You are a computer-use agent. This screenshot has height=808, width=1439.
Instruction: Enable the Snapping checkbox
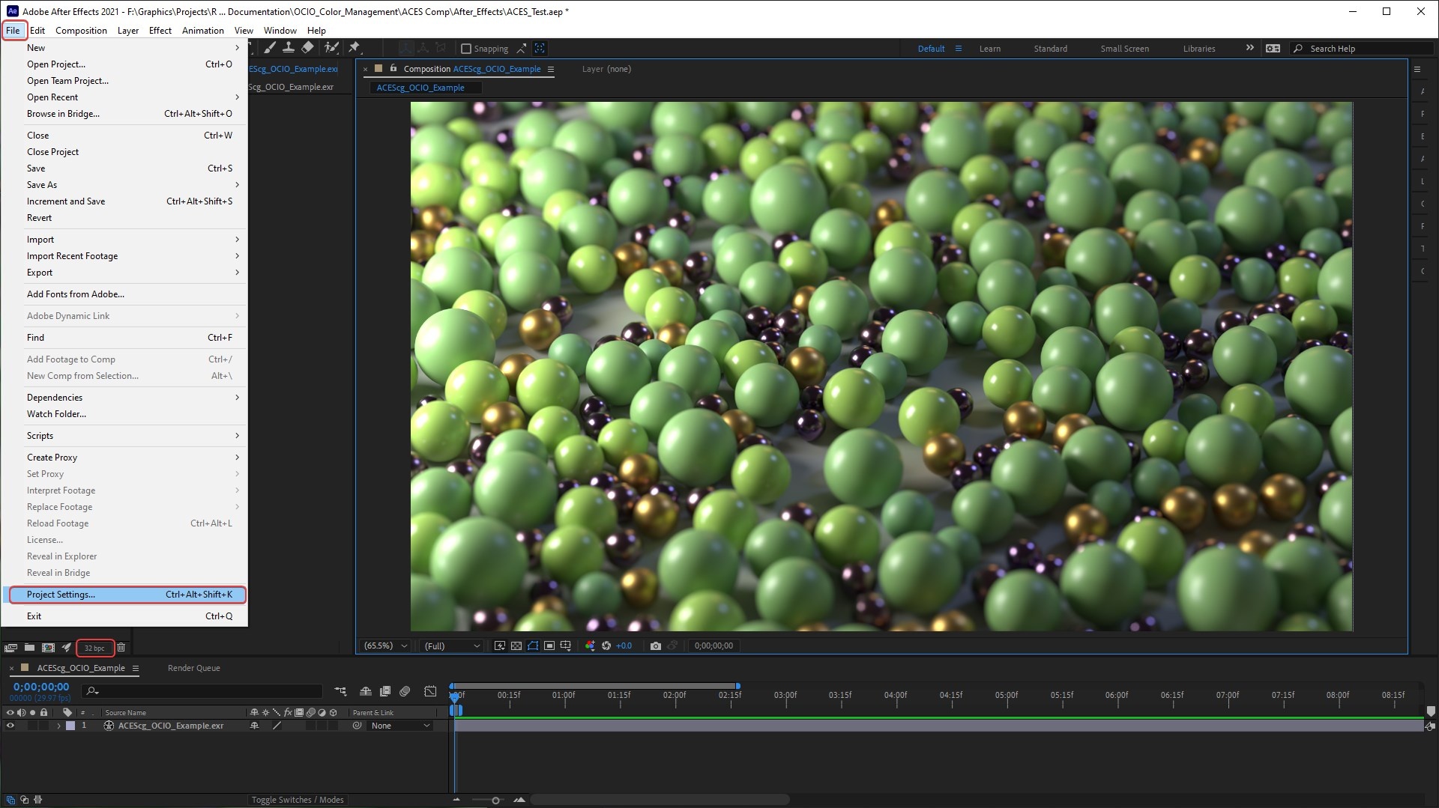coord(466,49)
